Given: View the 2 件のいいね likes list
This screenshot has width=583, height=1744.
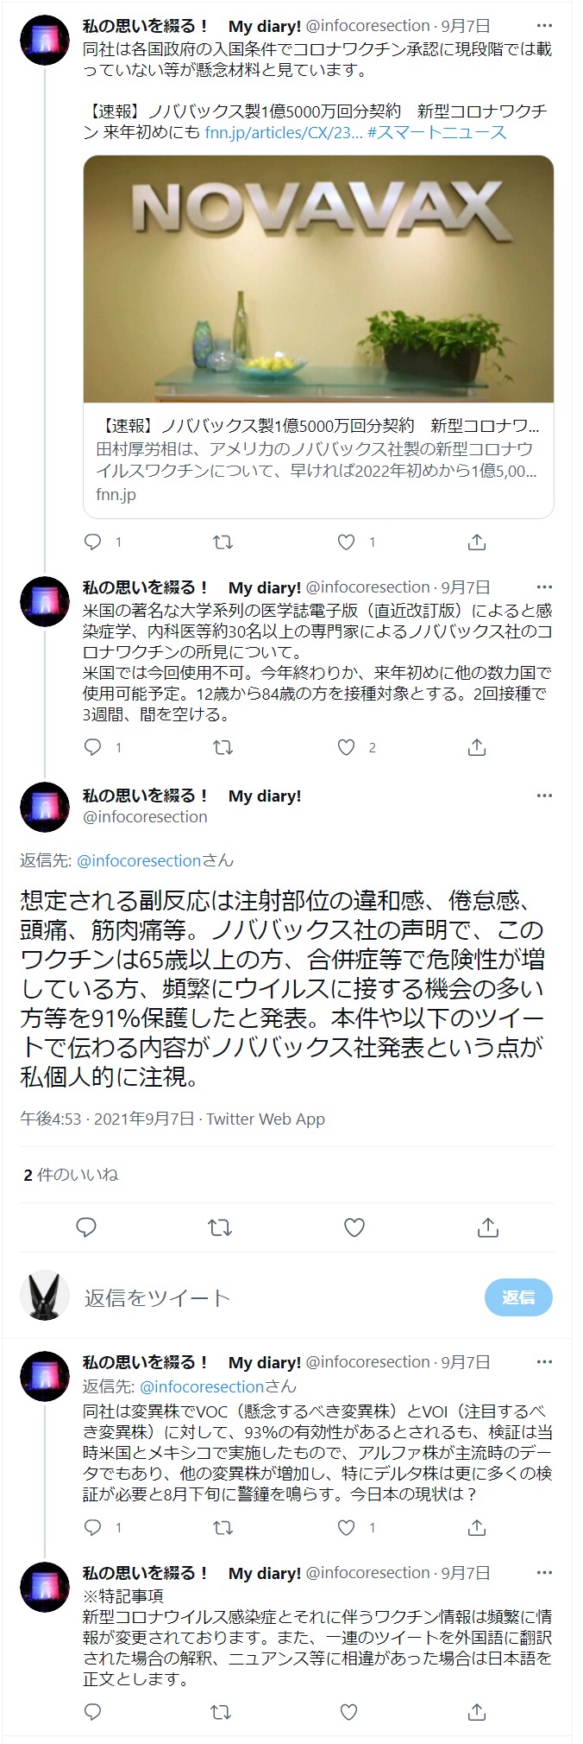Looking at the screenshot, I should point(71,1175).
